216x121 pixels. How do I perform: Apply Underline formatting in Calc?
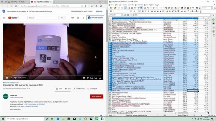coord(148,11)
